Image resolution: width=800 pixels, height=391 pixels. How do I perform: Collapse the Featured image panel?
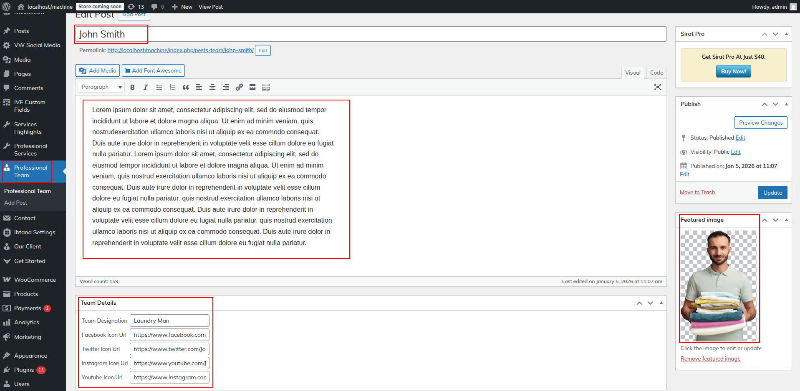tap(786, 220)
